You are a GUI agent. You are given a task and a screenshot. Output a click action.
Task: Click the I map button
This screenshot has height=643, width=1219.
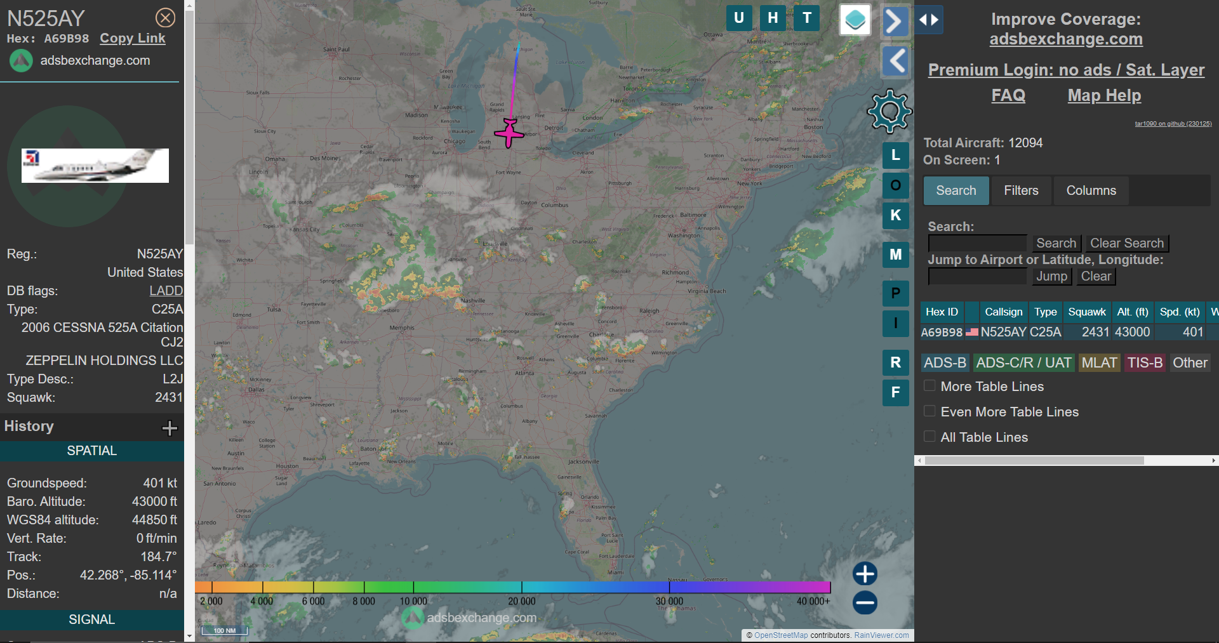click(895, 323)
